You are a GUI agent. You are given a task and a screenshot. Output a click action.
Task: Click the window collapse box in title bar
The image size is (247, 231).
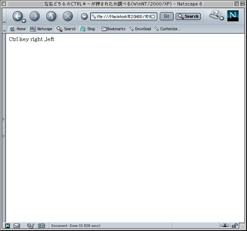click(243, 4)
